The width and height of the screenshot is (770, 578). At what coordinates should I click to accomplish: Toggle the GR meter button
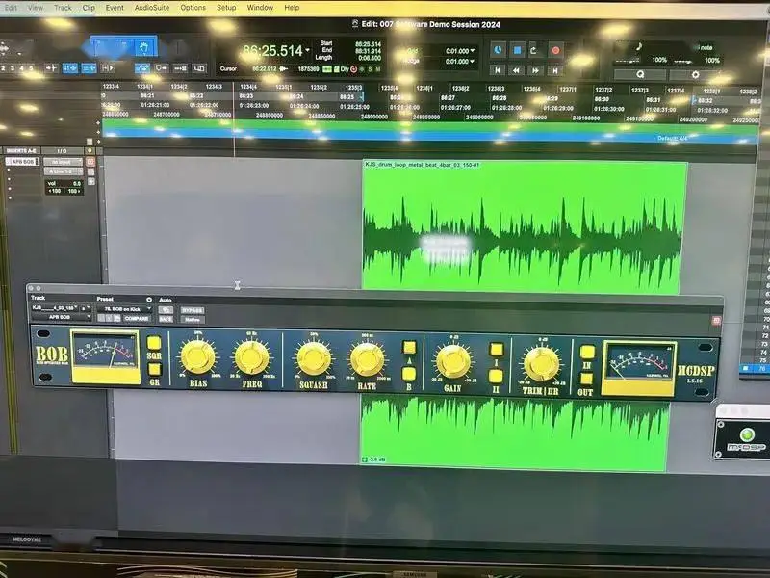154,368
